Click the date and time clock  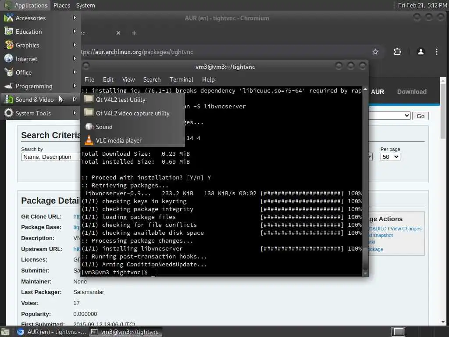coord(422,5)
